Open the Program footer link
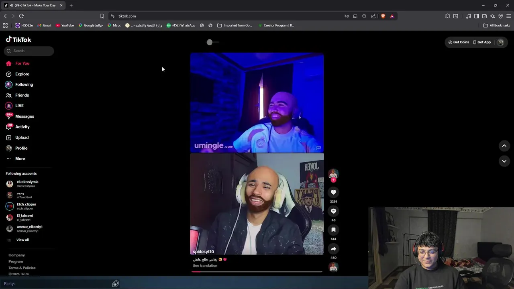Screen dimensions: 514x289 pos(16,262)
